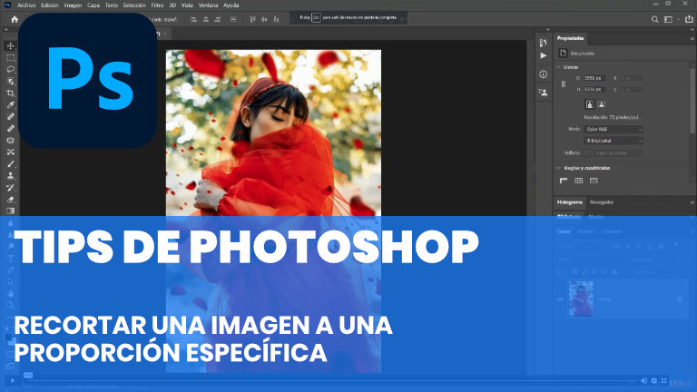The height and width of the screenshot is (392, 697).
Task: Click the Distribute spacing icon
Action: tap(233, 19)
